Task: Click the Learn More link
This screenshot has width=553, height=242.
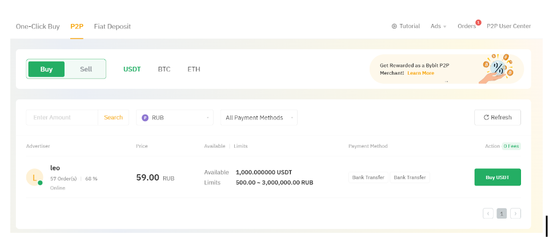Action: click(x=420, y=73)
